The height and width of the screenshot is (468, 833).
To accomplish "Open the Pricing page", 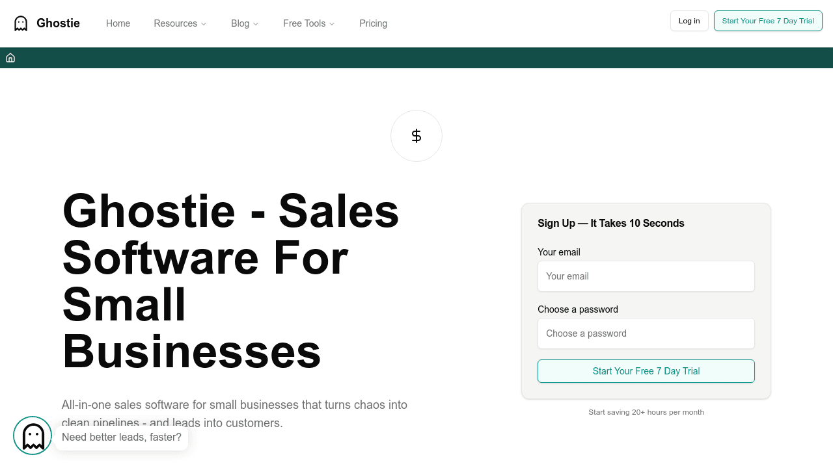I will [x=373, y=23].
